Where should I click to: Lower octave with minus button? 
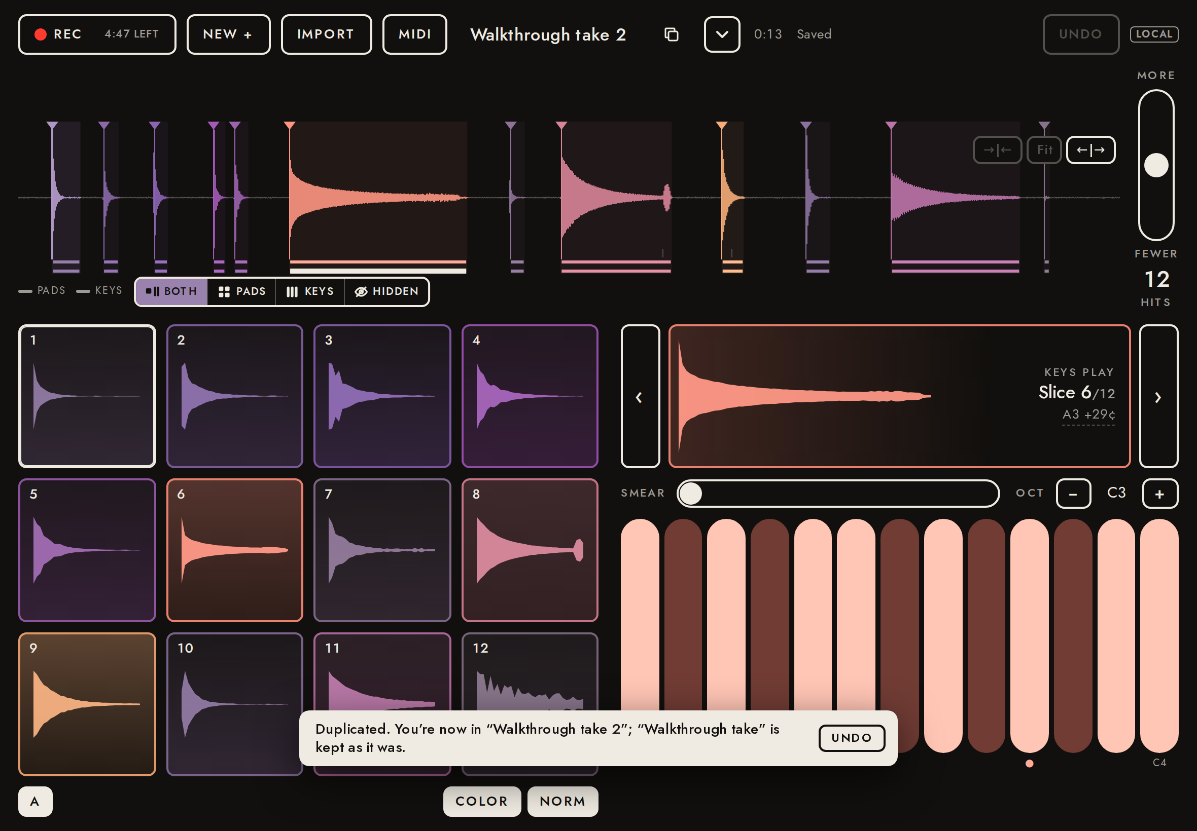click(x=1073, y=494)
